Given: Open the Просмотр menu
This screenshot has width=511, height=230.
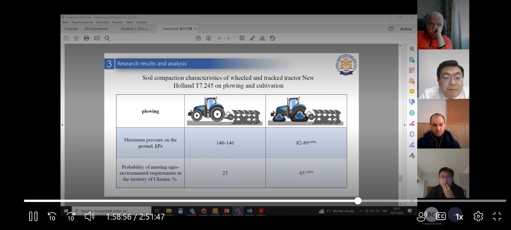Looking at the screenshot, I should point(102,22).
